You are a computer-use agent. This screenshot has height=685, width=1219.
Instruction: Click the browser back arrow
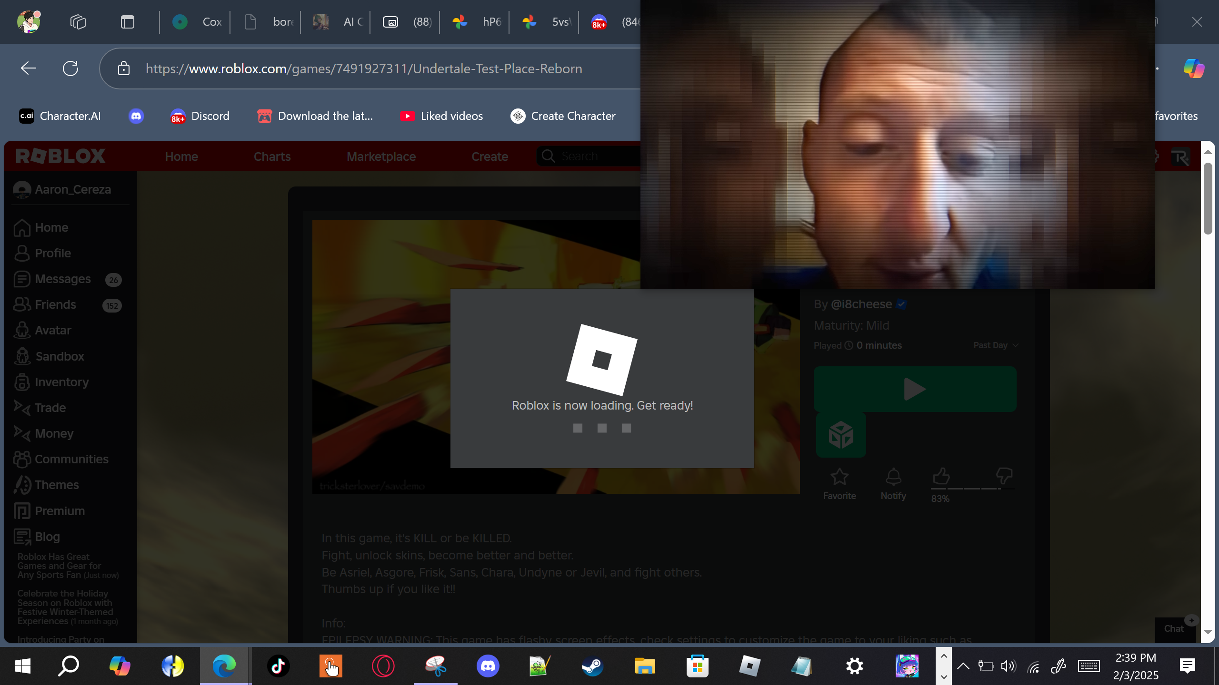[29, 68]
